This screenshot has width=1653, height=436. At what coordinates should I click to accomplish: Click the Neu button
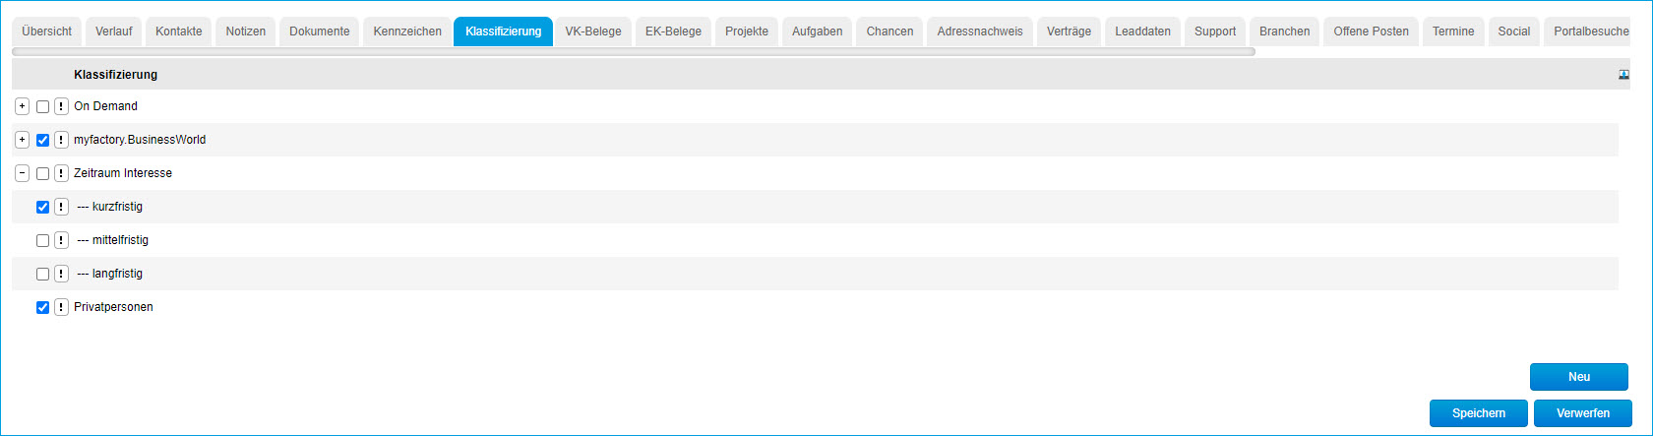[x=1579, y=377]
